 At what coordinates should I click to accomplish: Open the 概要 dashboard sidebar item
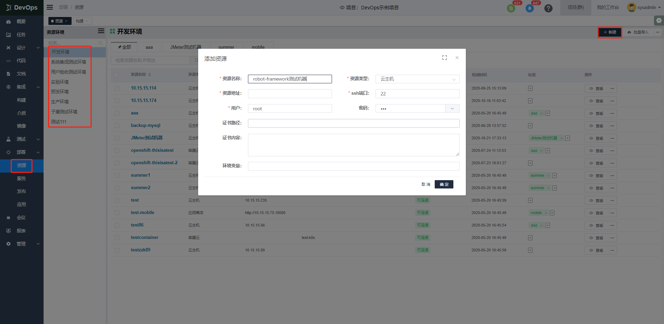tap(22, 21)
